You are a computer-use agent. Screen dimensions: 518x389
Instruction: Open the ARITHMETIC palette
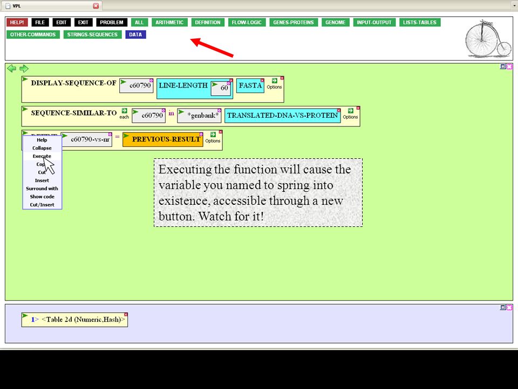169,22
